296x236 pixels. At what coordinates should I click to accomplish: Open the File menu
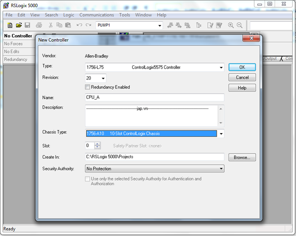point(9,15)
